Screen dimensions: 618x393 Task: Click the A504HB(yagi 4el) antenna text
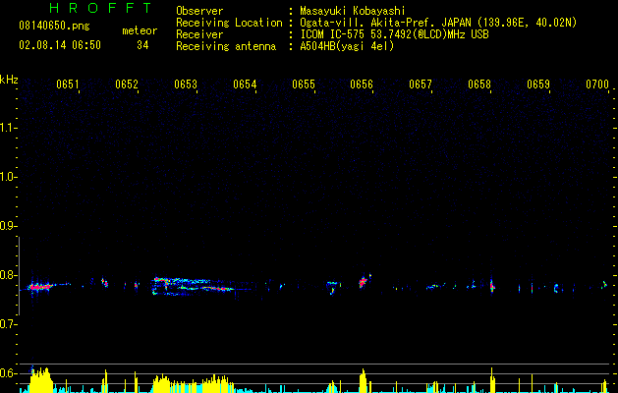tap(347, 46)
